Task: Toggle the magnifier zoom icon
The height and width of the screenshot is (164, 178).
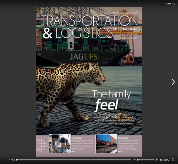Action: coord(173,160)
